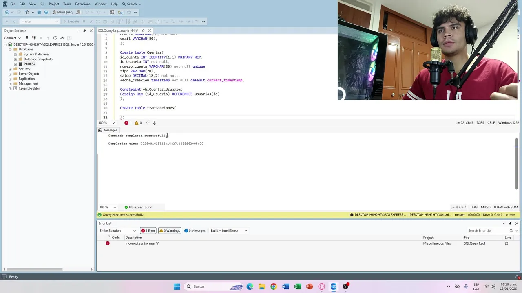
Task: Expand the PRUEBA database node
Action: pyautogui.click(x=15, y=64)
